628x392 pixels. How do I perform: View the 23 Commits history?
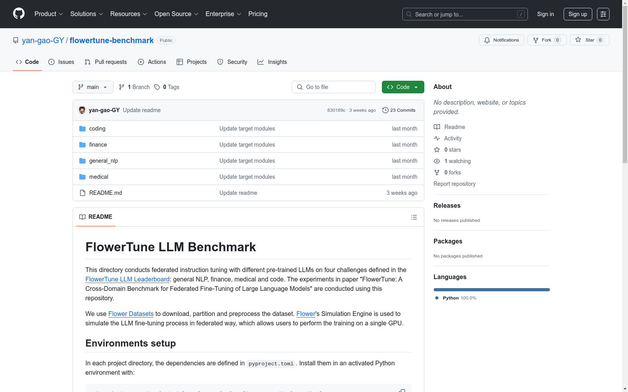tap(399, 110)
